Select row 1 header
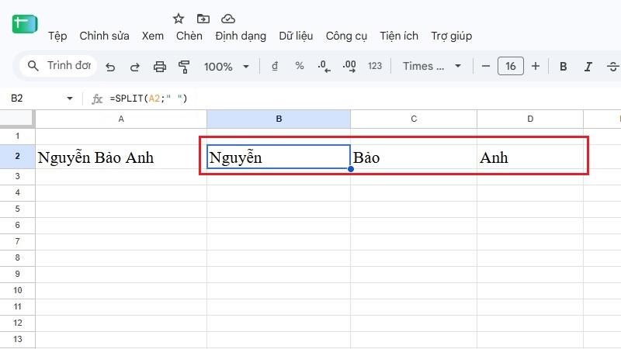Screen dimensions: 621x349 pos(17,136)
